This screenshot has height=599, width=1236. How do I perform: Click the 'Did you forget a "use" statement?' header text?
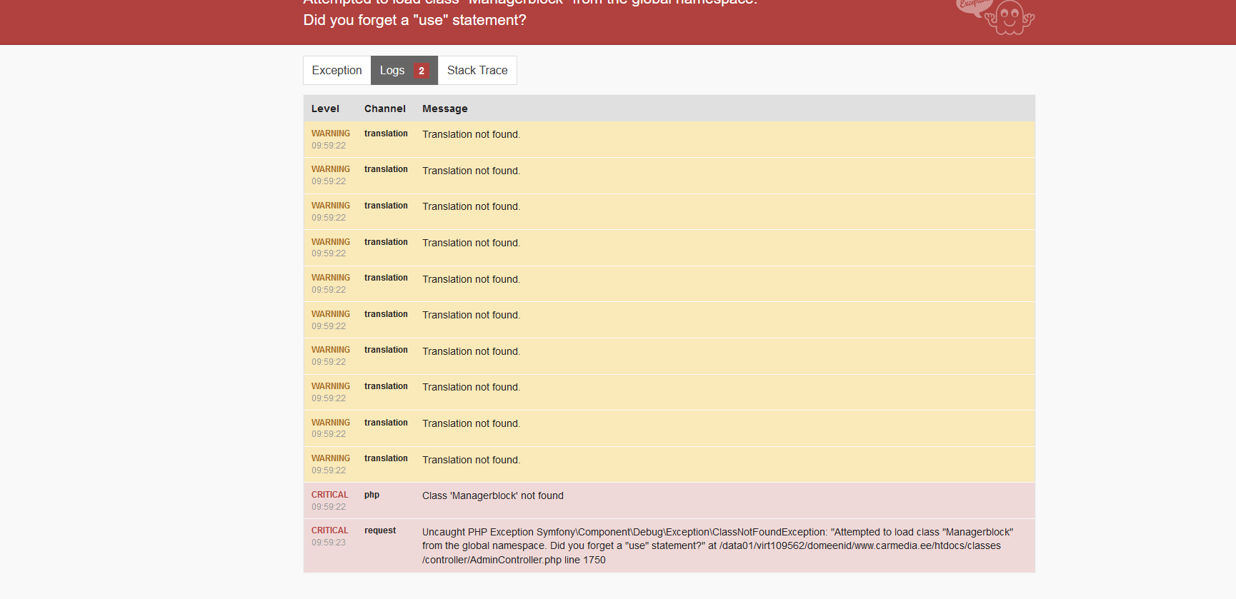pos(414,20)
